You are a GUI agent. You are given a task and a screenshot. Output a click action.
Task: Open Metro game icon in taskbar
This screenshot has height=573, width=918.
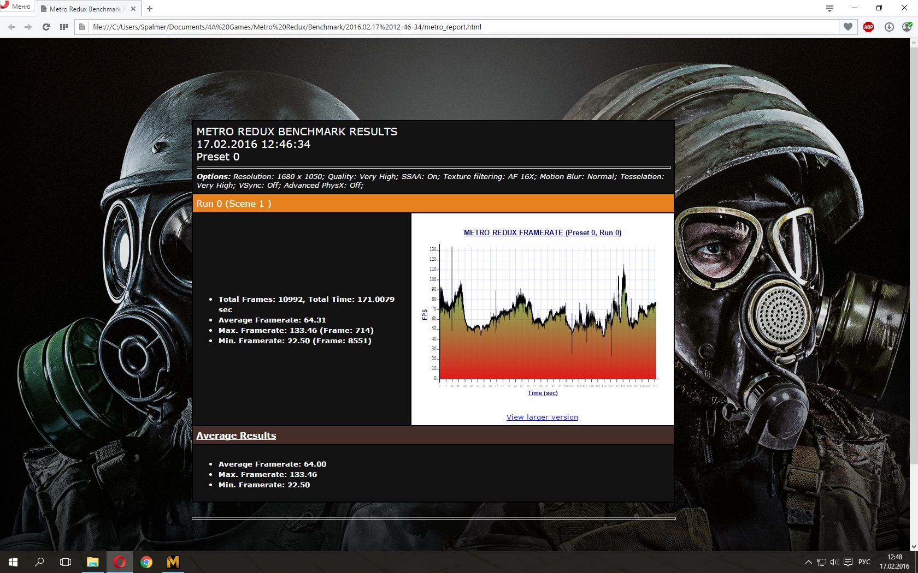(173, 562)
